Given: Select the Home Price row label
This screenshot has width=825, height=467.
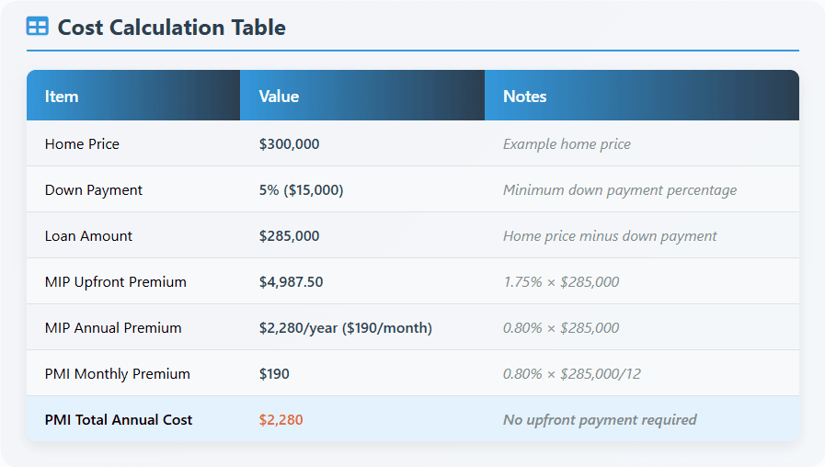Looking at the screenshot, I should pyautogui.click(x=82, y=144).
